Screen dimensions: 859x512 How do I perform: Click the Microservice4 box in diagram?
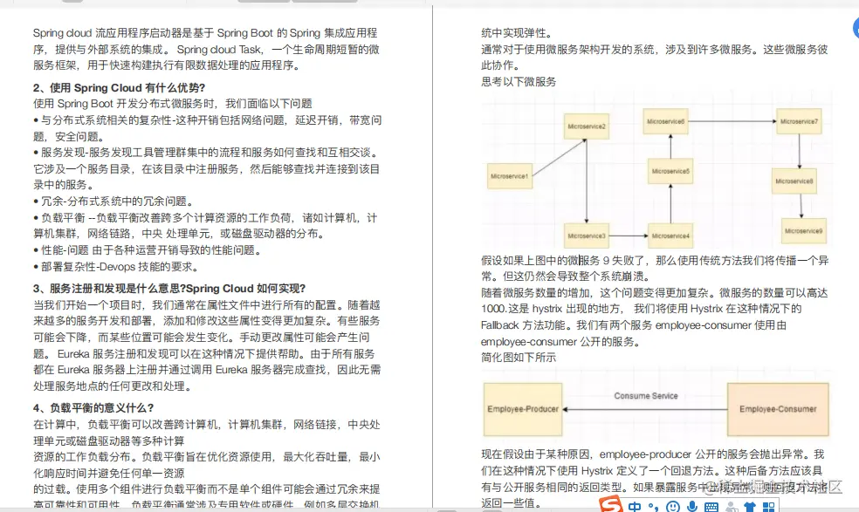(670, 236)
